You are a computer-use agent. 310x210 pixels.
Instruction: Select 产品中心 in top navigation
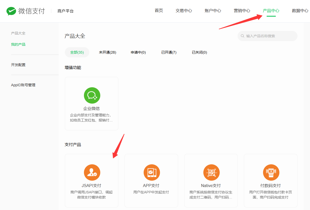[271, 11]
